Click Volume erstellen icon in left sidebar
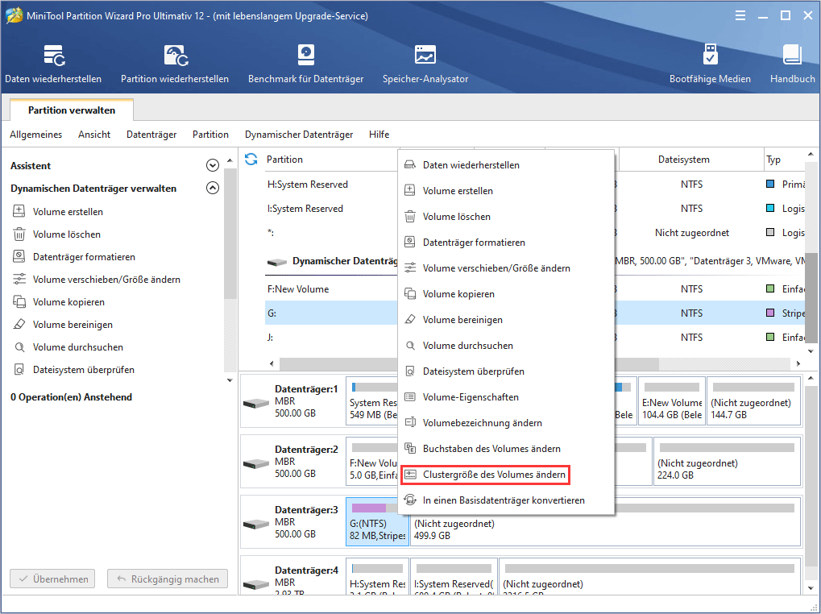The width and height of the screenshot is (821, 614). 19,211
